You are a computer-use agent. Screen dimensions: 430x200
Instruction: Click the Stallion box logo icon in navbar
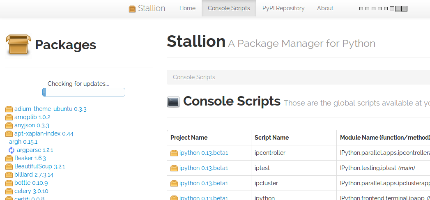pos(132,9)
